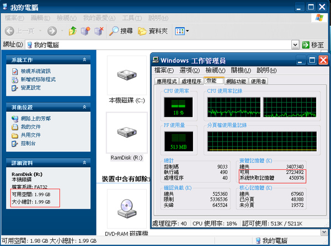The image size is (331, 246).
Task: Open the Back button history dropdown arrow
Action: (40, 31)
